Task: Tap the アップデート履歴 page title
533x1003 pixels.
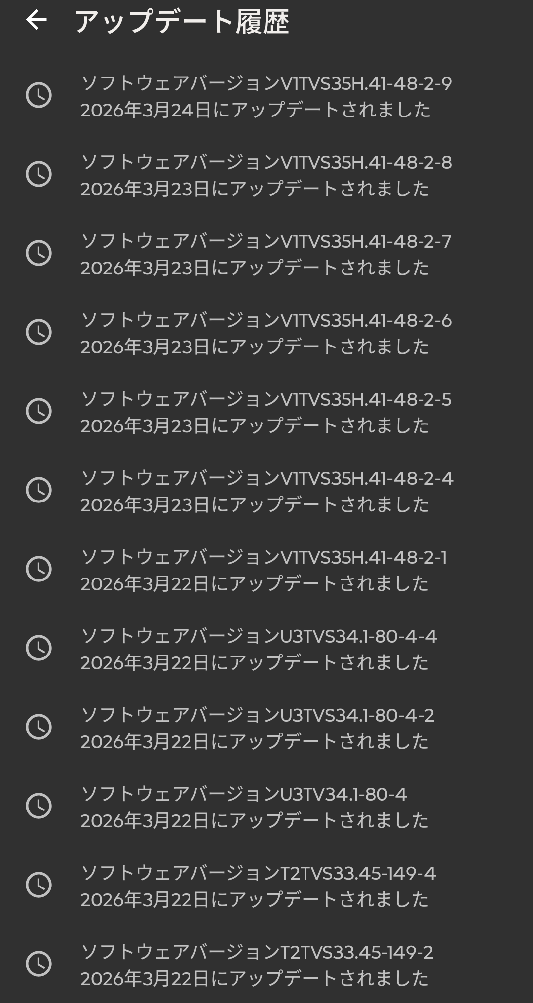Action: pos(181,21)
